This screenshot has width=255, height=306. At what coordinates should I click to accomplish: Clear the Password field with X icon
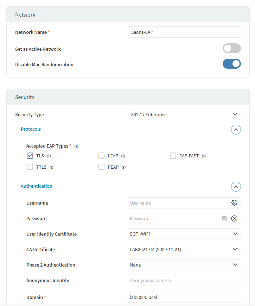(234, 218)
